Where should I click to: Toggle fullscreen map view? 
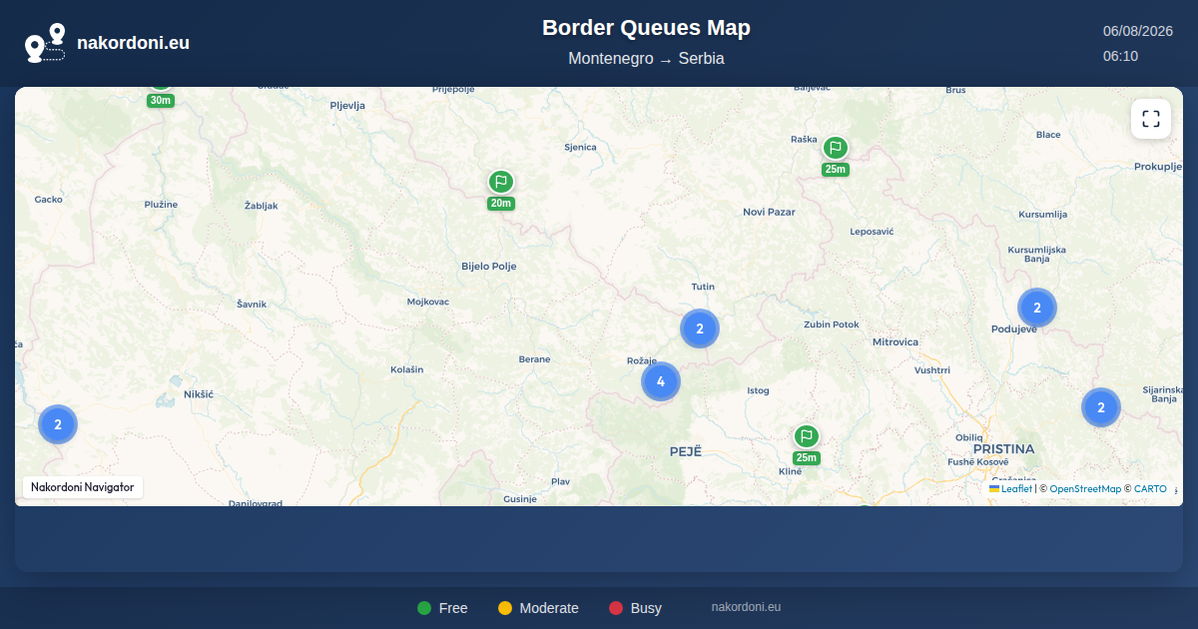pos(1151,119)
